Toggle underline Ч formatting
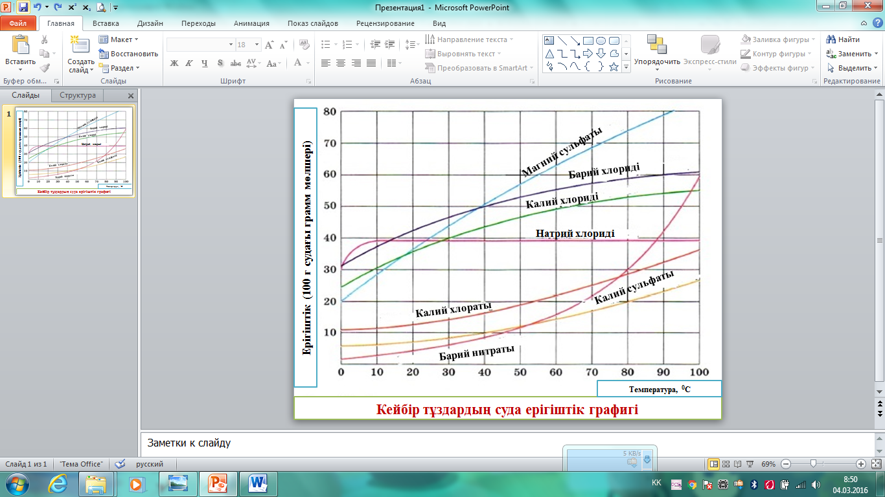Screen dimensions: 885x497 click(205, 63)
